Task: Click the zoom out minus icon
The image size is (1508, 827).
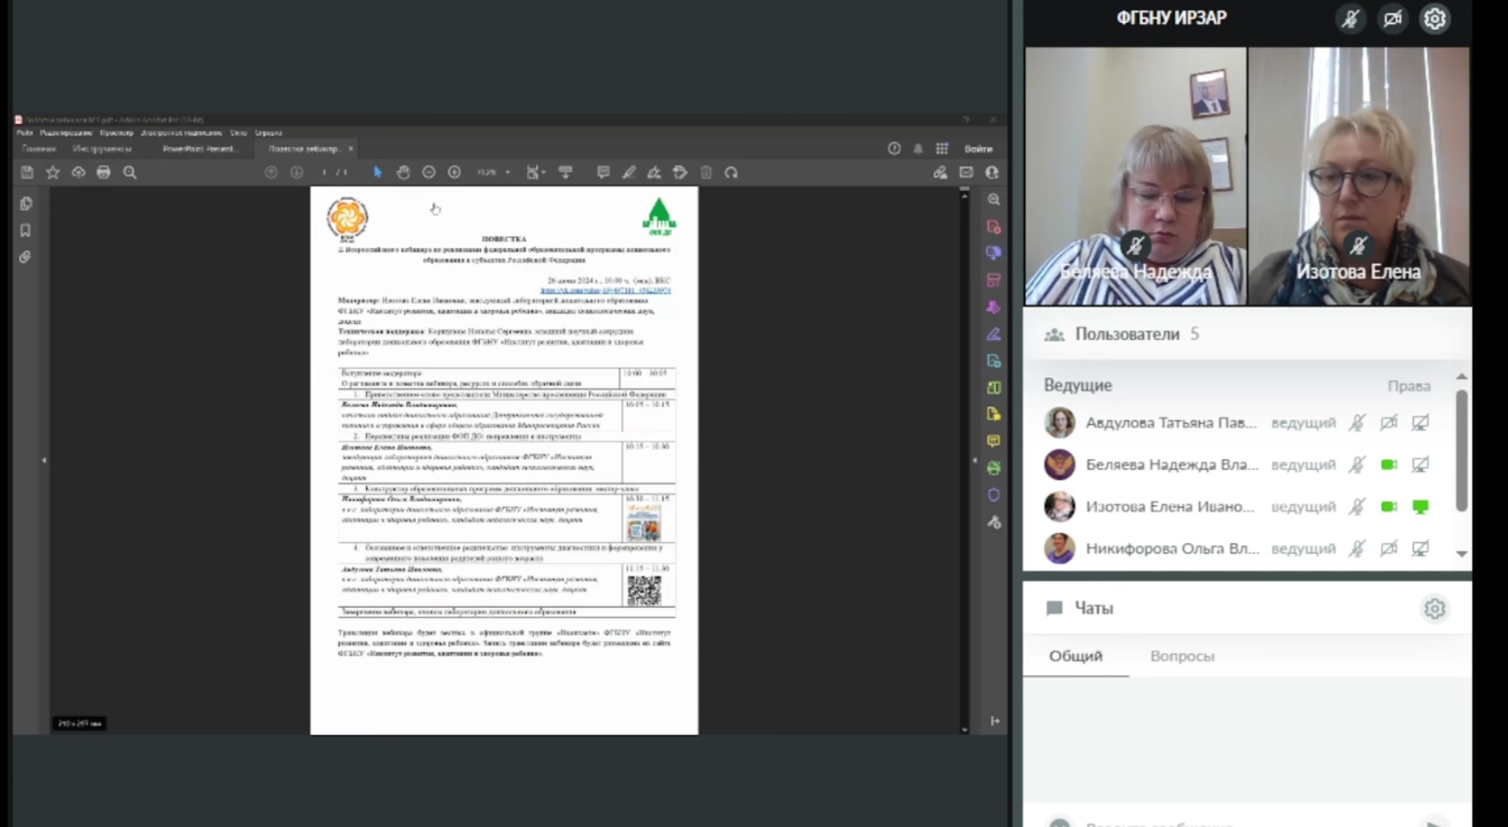Action: coord(429,172)
